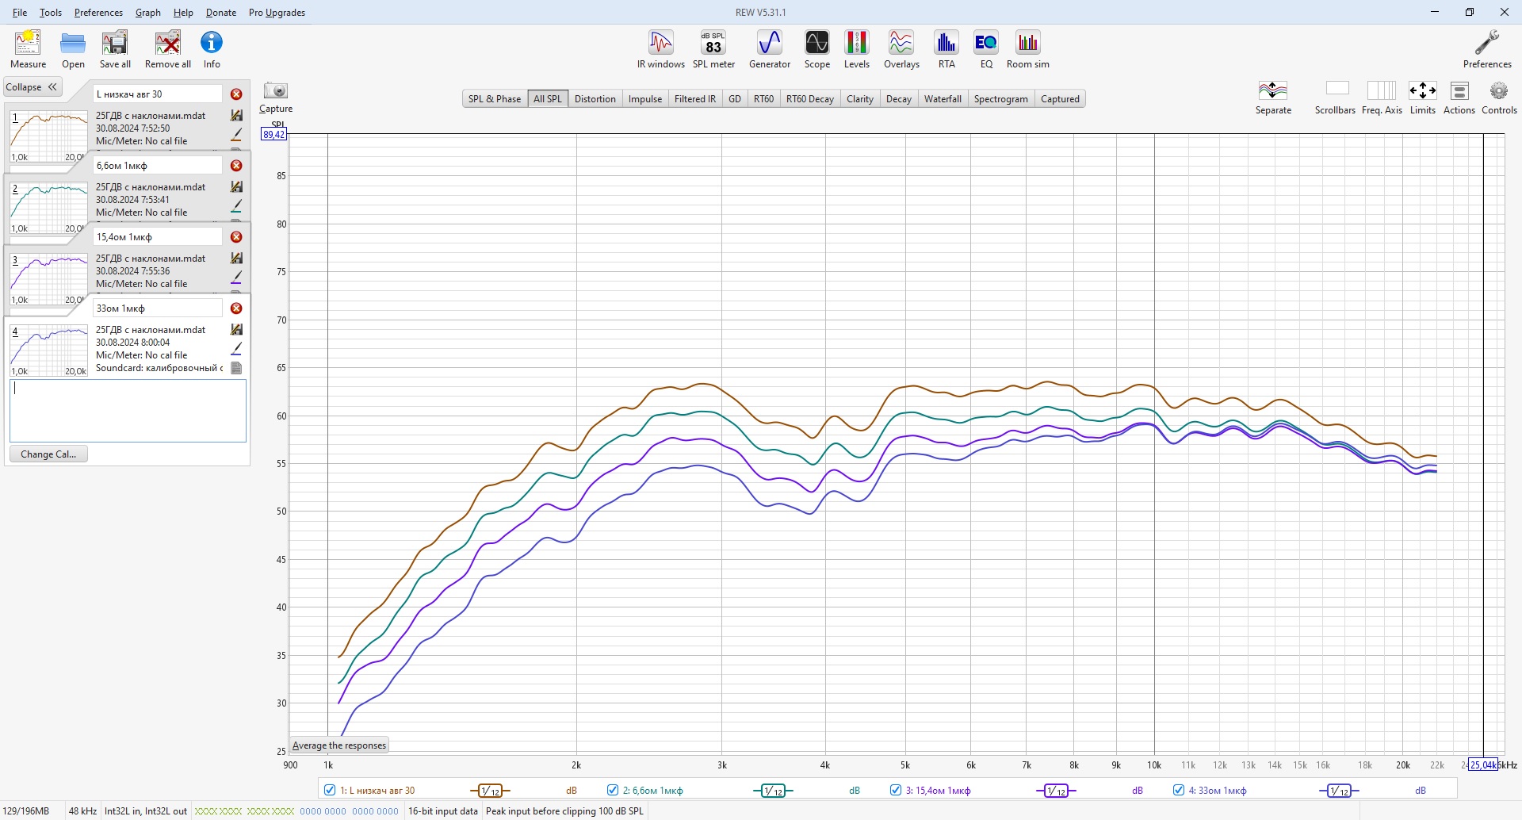Switch to the Impulse tab

click(x=645, y=99)
